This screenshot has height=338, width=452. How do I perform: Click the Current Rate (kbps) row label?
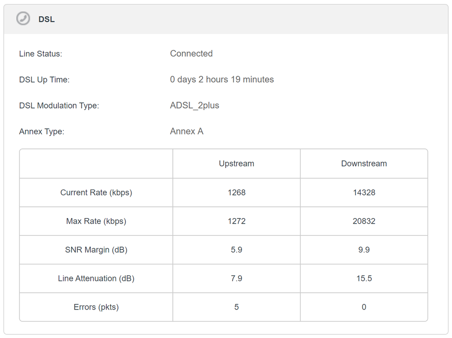click(96, 192)
